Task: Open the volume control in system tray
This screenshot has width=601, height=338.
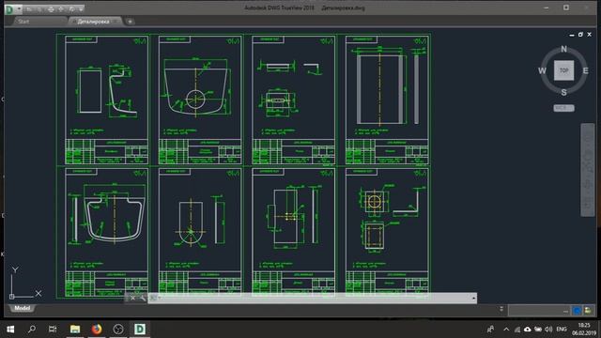Action: [548, 330]
